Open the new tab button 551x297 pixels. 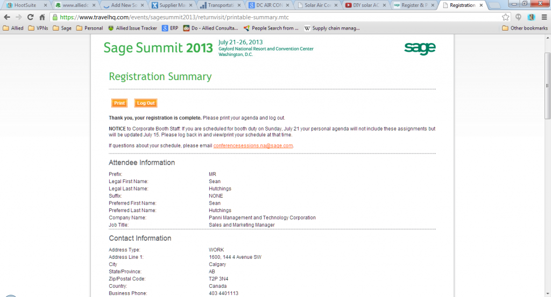tap(495, 5)
